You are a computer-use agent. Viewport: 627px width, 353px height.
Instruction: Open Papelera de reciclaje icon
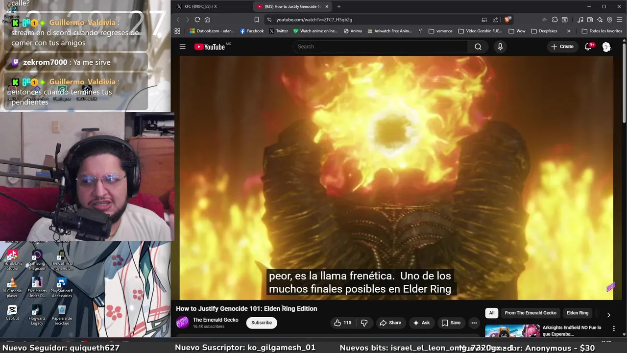click(62, 315)
